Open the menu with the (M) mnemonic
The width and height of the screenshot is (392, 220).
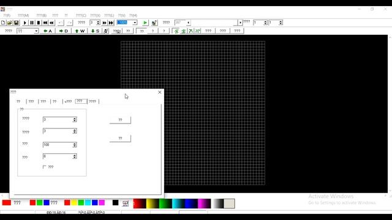point(23,15)
